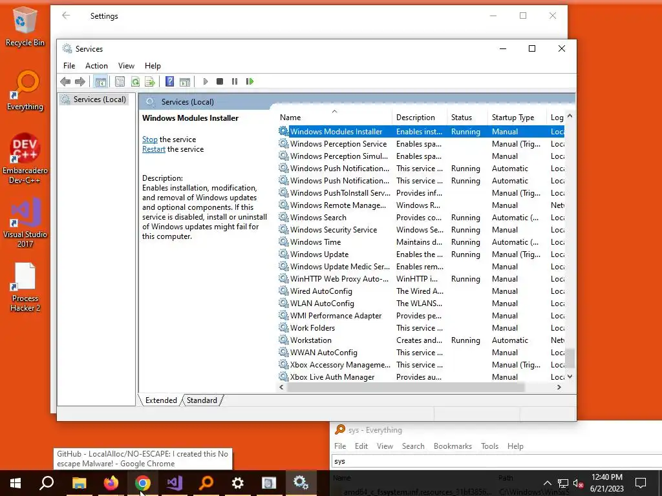The image size is (662, 496).
Task: Click the Start Service play icon
Action: coord(205,81)
